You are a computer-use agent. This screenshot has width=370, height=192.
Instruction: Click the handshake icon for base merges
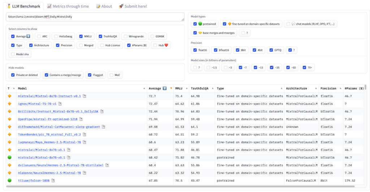coord(200,33)
